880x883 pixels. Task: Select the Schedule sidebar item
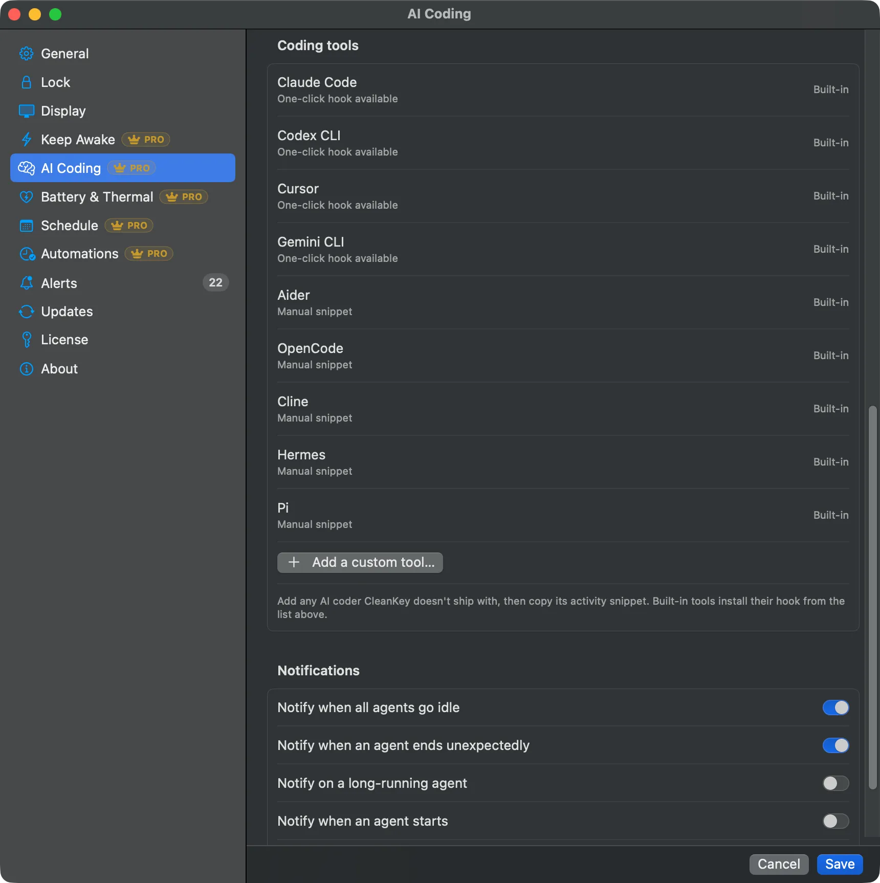point(123,226)
